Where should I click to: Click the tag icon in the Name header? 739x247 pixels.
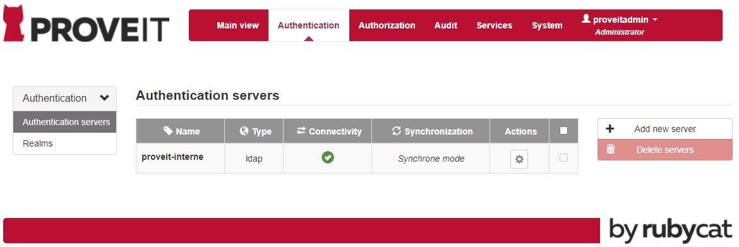point(168,131)
